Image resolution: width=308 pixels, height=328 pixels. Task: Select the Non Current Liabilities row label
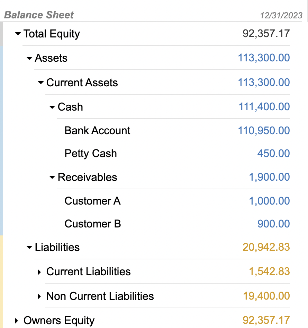pos(100,296)
